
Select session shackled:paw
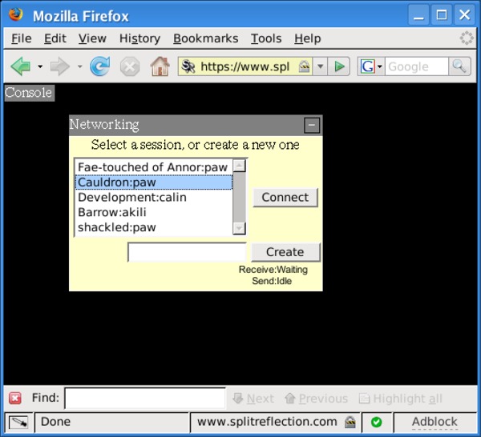coord(153,227)
